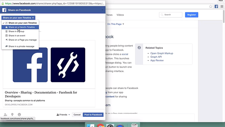Click the Facebook logo in share dialog header

(x=4, y=10)
